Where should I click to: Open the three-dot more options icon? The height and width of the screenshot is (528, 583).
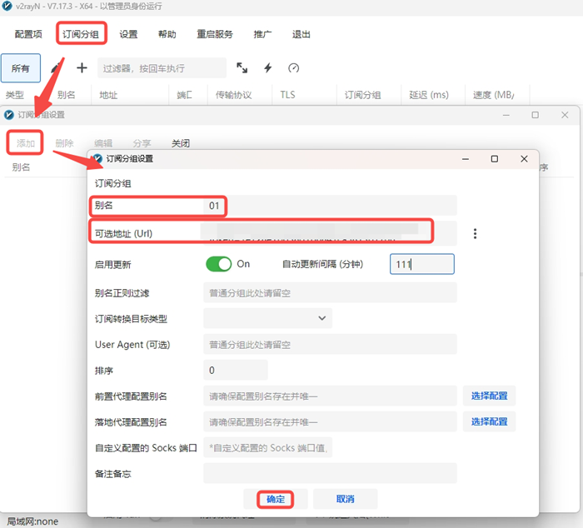coord(475,233)
